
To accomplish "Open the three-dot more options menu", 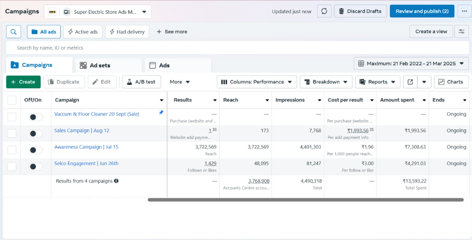I will [x=464, y=11].
